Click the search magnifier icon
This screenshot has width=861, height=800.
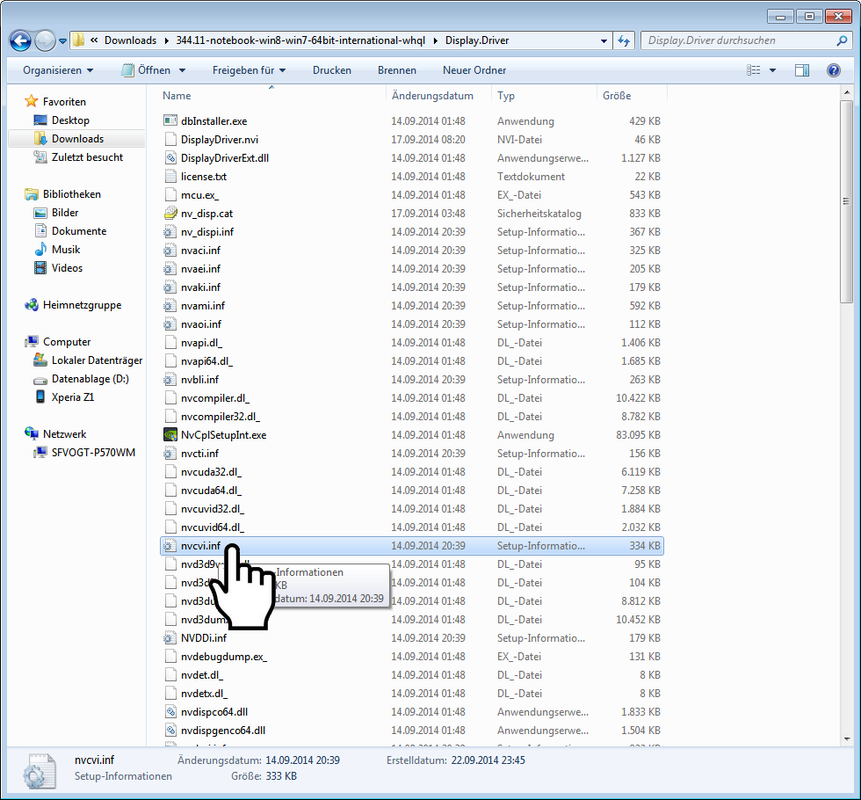(x=842, y=40)
